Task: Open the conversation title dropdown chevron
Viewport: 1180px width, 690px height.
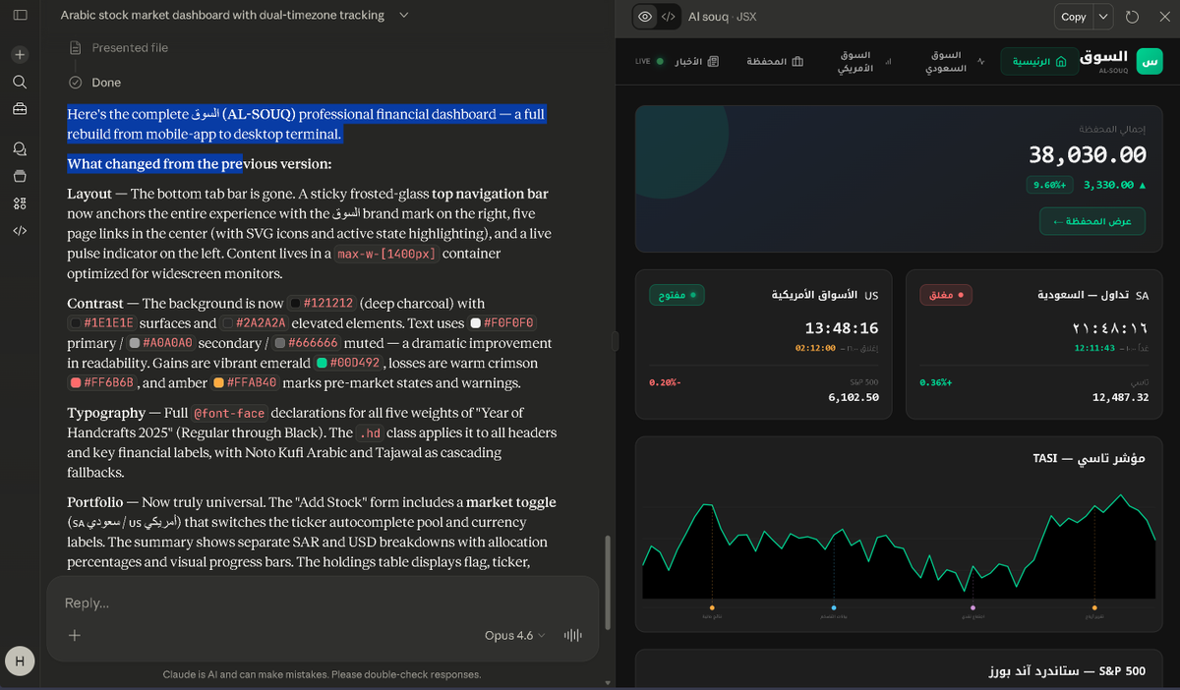Action: click(403, 16)
